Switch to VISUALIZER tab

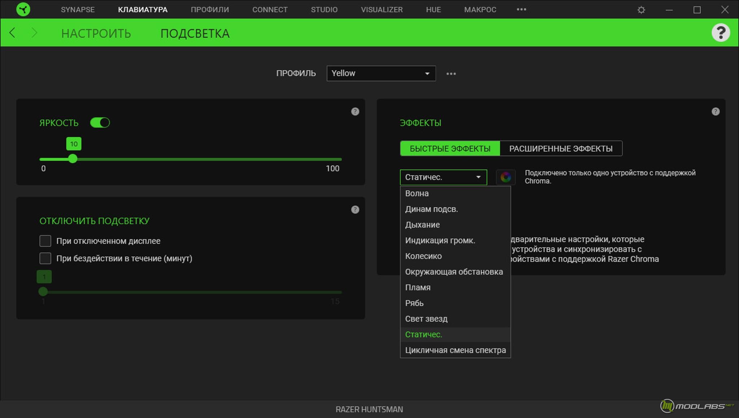coord(382,9)
